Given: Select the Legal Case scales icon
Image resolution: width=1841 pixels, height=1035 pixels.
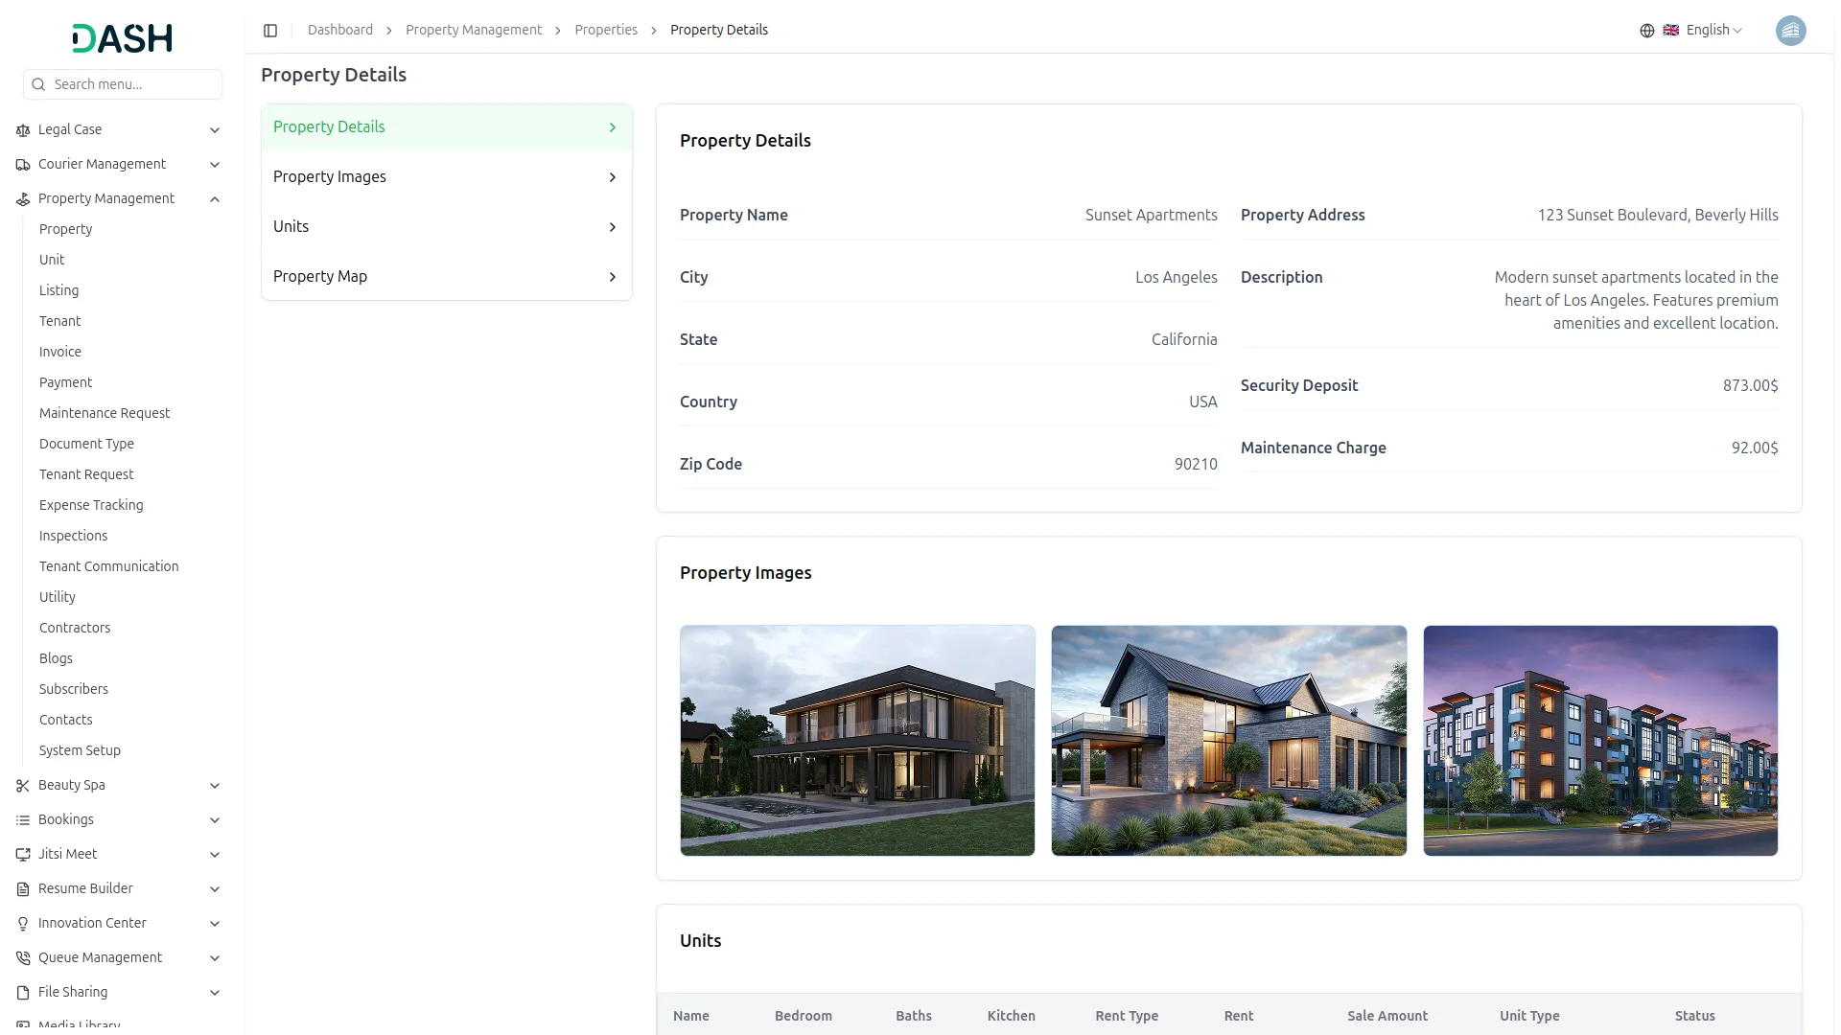Looking at the screenshot, I should click(x=22, y=129).
